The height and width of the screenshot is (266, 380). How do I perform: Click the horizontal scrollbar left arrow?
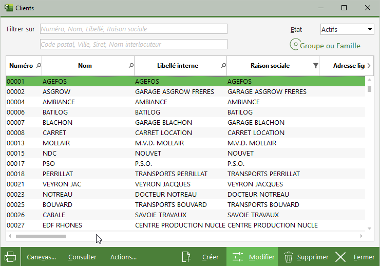click(x=10, y=236)
